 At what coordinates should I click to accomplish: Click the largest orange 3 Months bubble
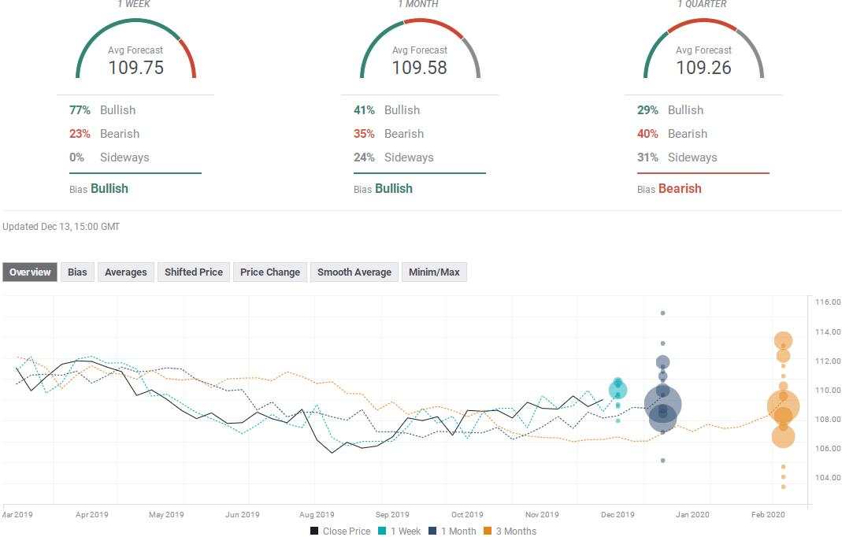[783, 406]
